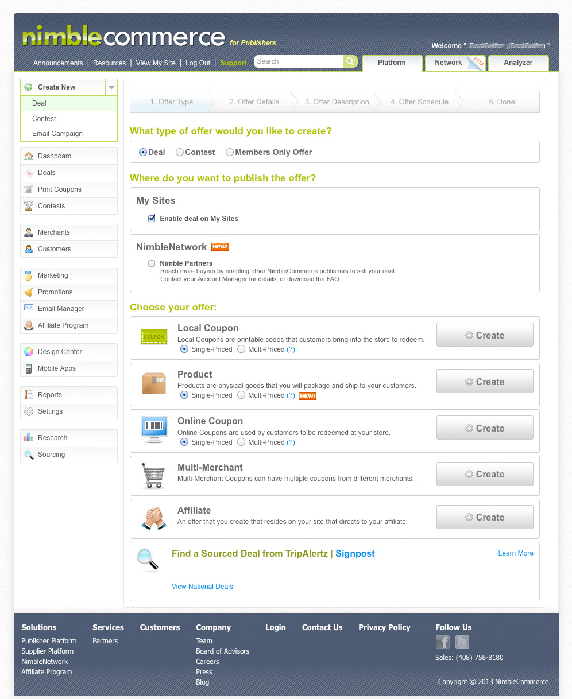Viewport: 572px width, 699px height.
Task: Select the Deal offer type radio
Action: pyautogui.click(x=143, y=152)
